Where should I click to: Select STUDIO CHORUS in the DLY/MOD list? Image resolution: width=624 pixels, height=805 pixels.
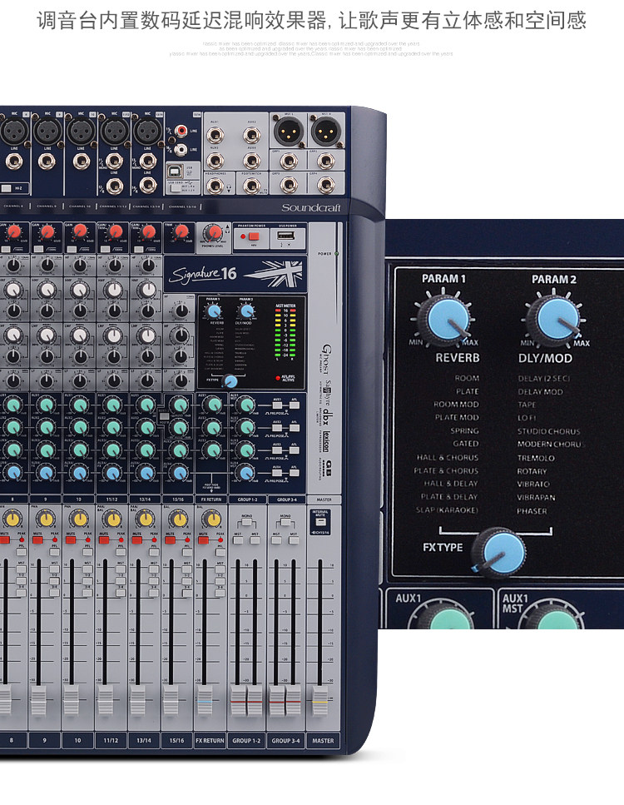pos(548,431)
